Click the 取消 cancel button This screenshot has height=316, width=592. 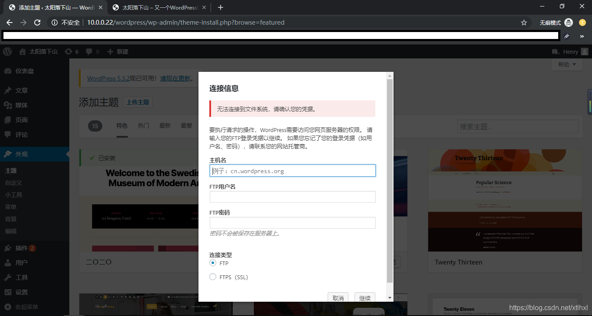[338, 297]
